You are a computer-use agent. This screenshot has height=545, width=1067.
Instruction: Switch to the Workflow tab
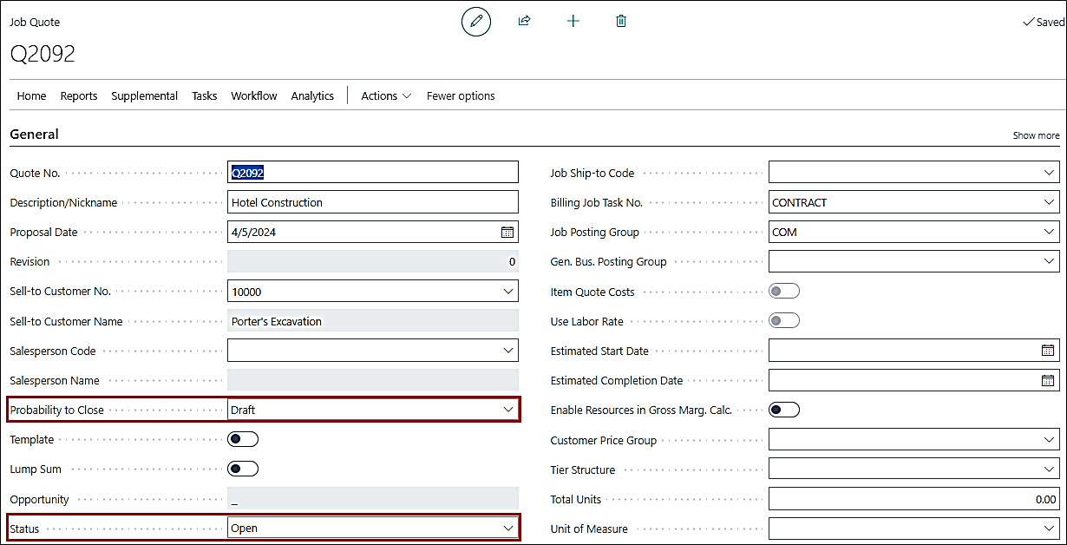[254, 96]
